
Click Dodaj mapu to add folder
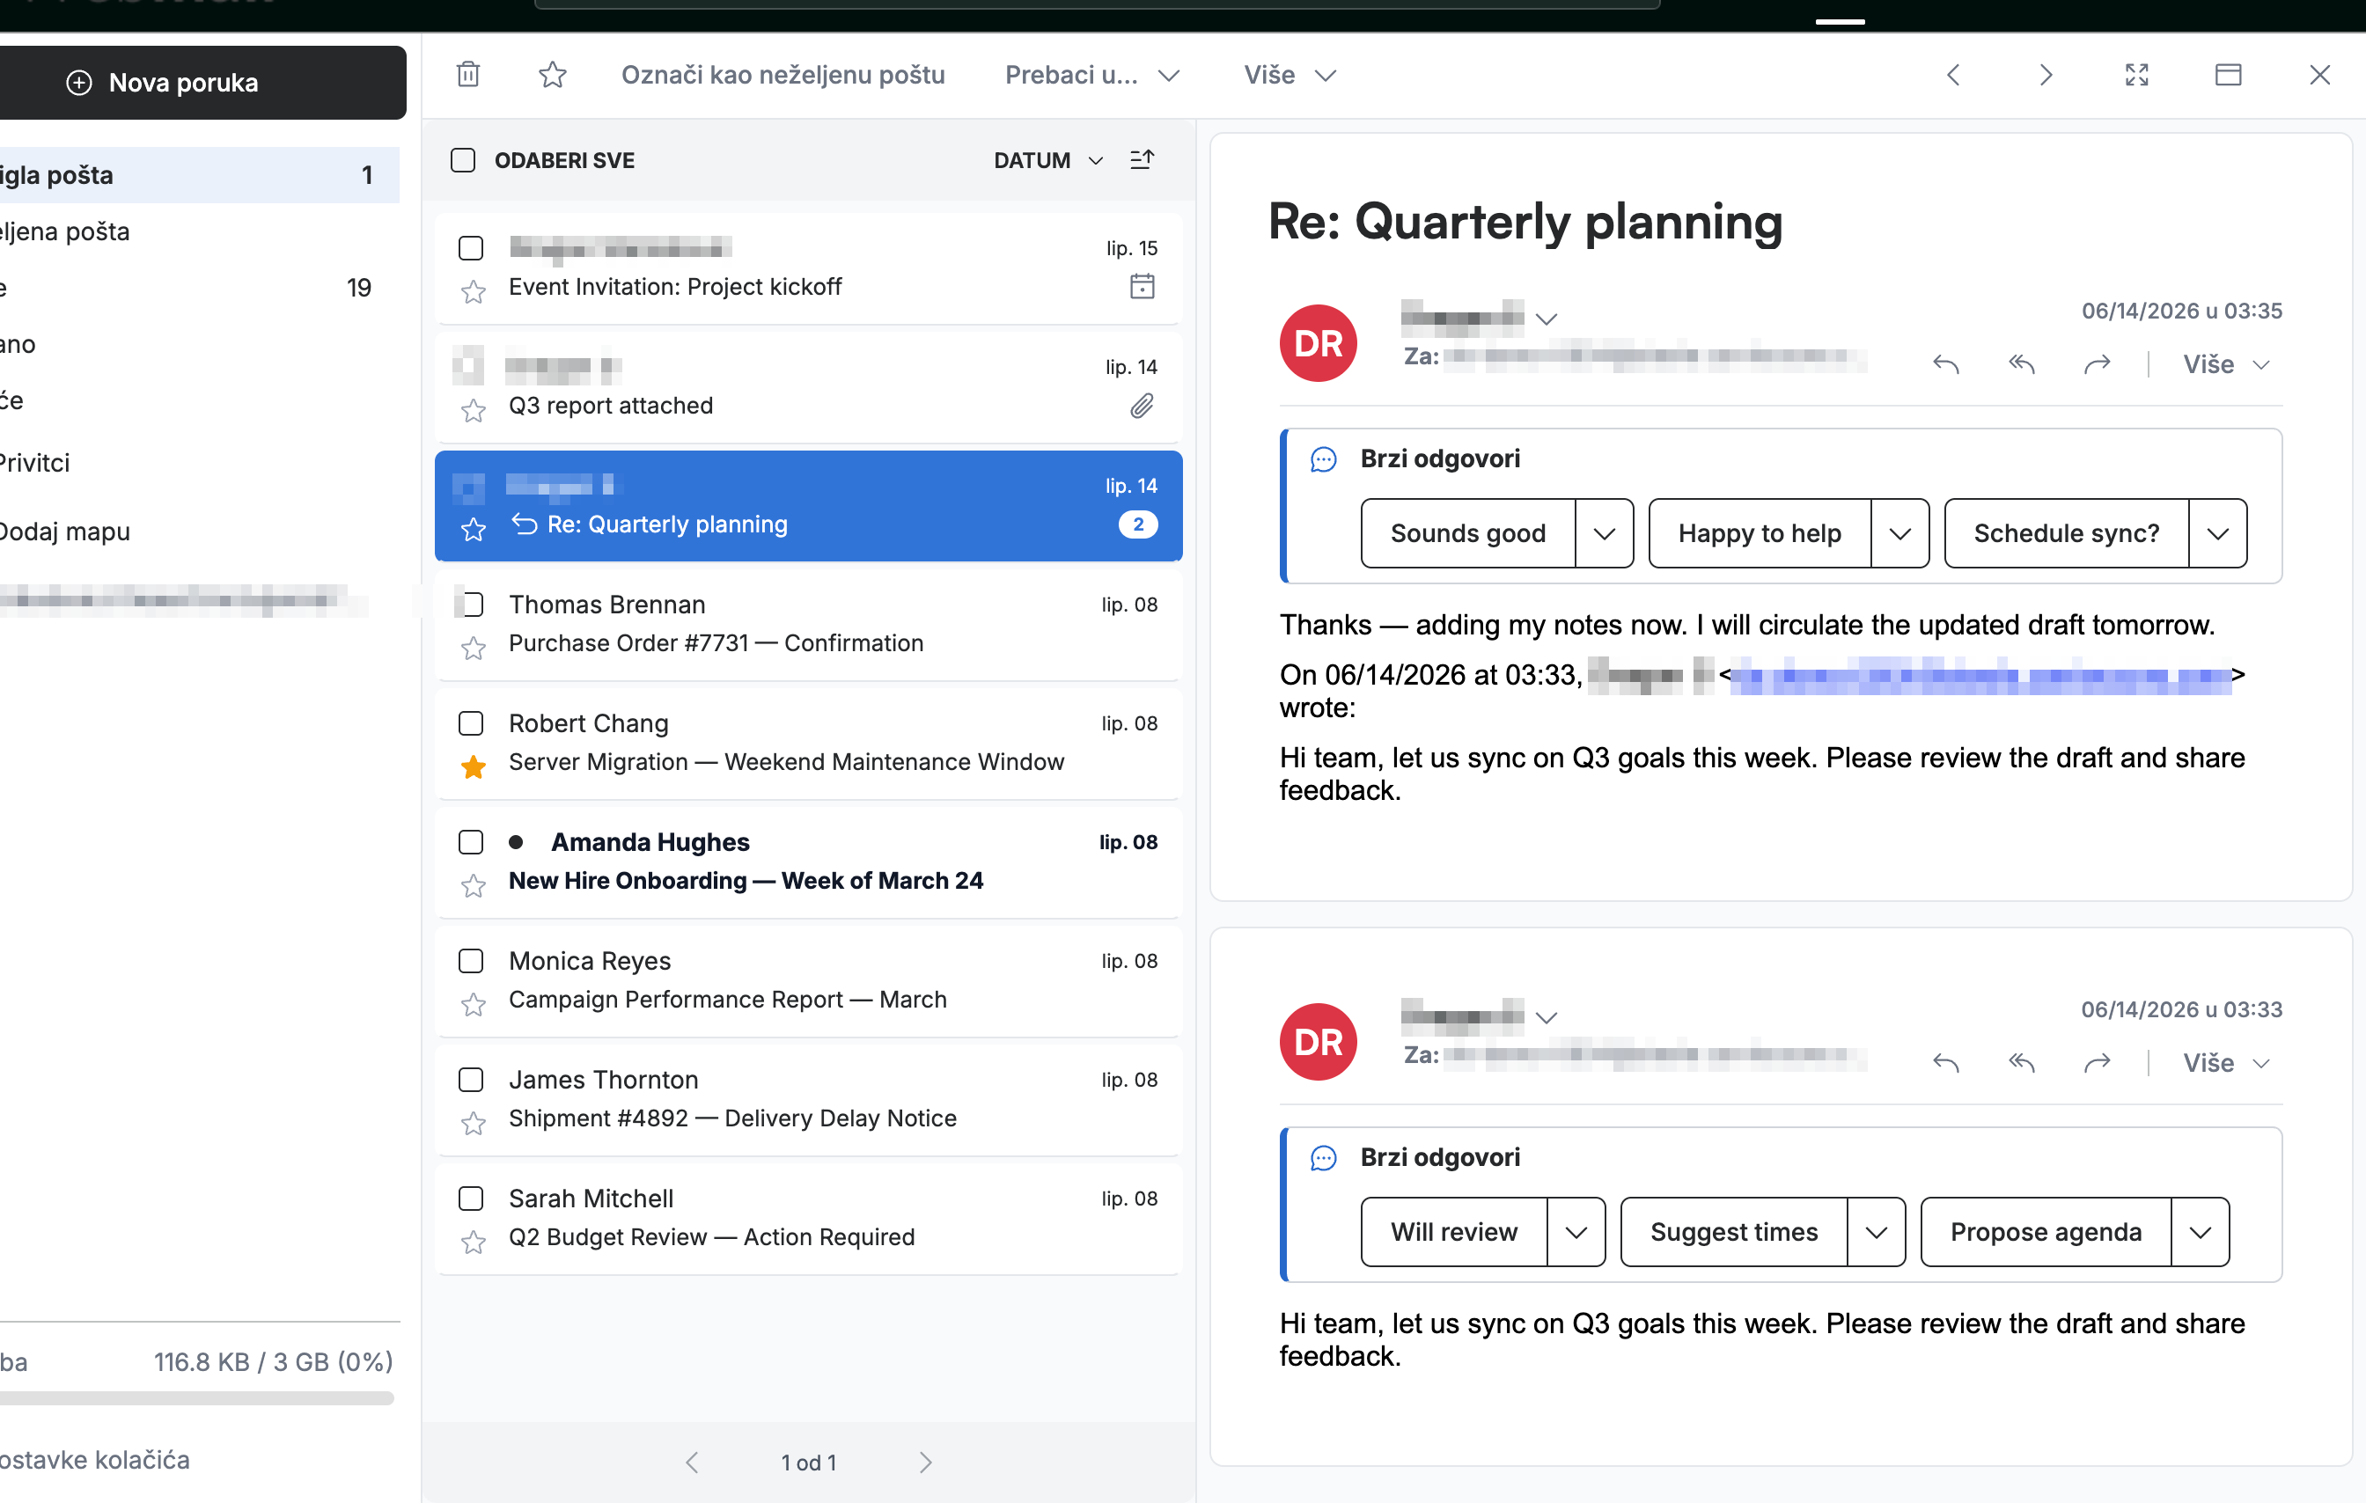click(x=65, y=531)
